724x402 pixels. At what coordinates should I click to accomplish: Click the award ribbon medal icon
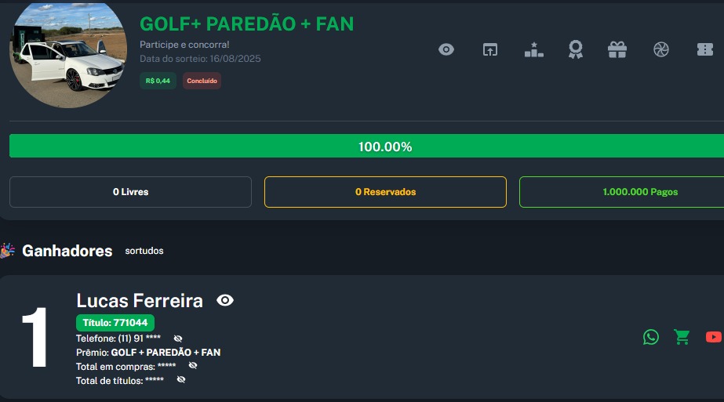click(576, 49)
